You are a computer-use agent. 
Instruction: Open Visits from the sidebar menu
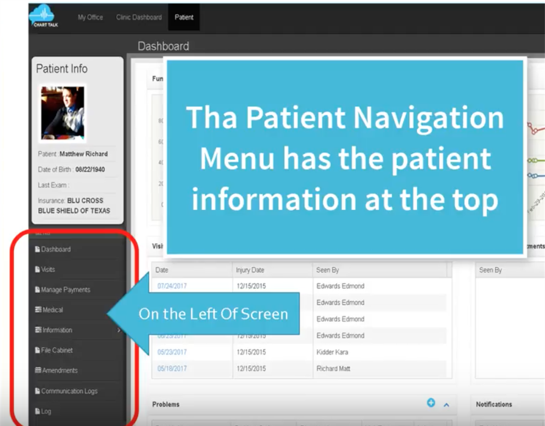[48, 270]
